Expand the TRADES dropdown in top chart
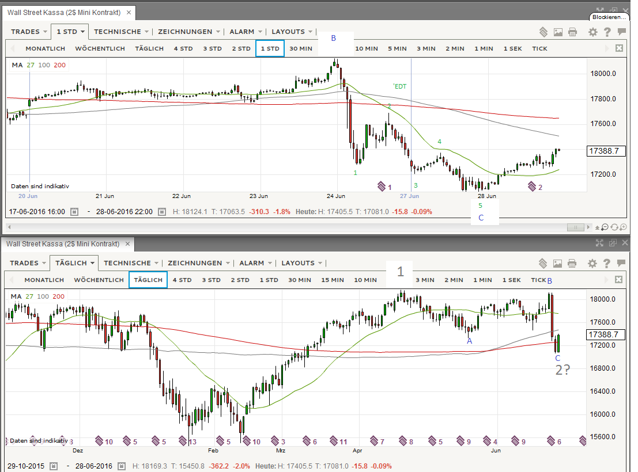Screen dimensions: 638x472 coord(29,32)
